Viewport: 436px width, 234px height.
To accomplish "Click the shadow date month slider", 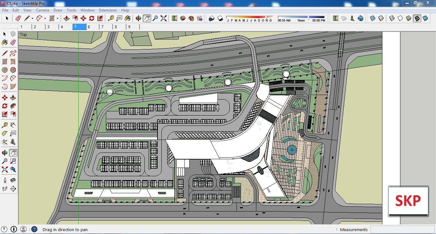I will coord(249,17).
